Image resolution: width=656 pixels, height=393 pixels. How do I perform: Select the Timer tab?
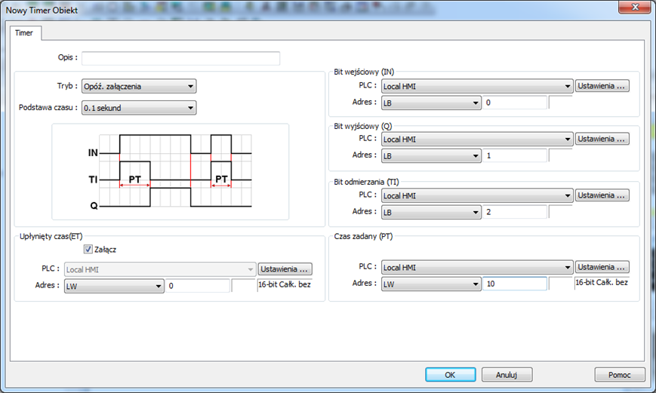click(24, 32)
